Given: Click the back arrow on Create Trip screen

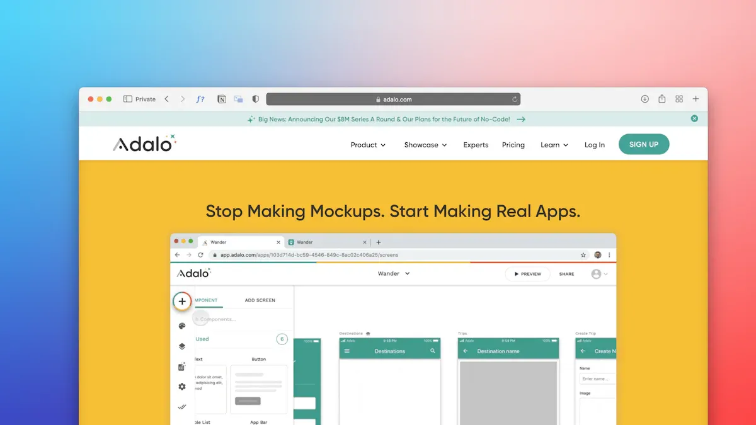Looking at the screenshot, I should (x=583, y=351).
